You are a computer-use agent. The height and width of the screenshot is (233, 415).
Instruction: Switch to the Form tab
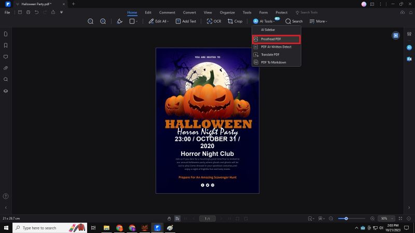tap(264, 12)
